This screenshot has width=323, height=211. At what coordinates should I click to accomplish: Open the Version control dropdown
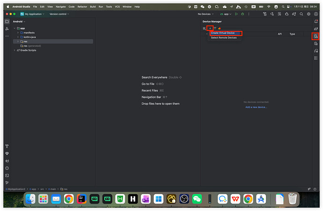pos(59,14)
